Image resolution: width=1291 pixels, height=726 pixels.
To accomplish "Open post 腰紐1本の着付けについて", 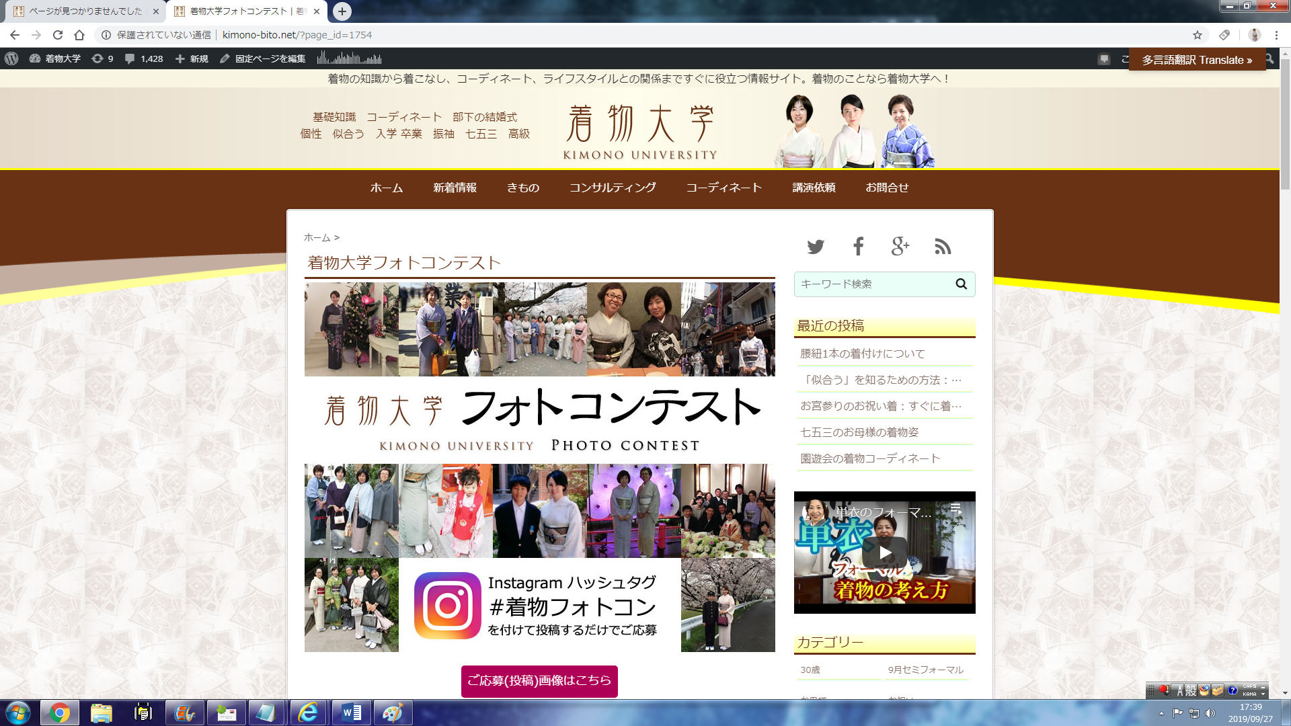I will (863, 354).
